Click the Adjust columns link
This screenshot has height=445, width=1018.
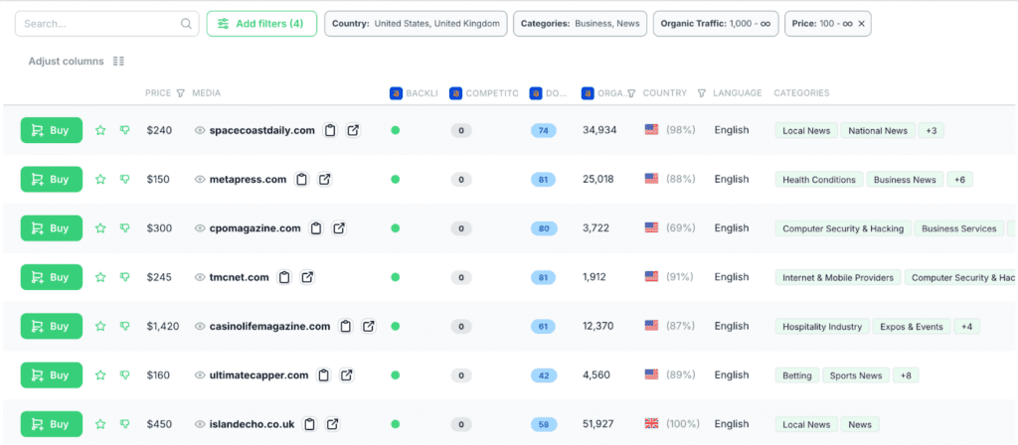pos(67,61)
